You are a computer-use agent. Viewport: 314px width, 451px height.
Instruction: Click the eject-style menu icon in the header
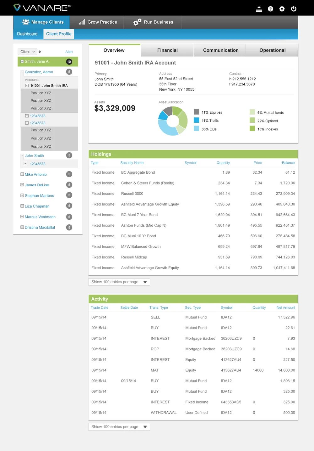coord(259,8)
